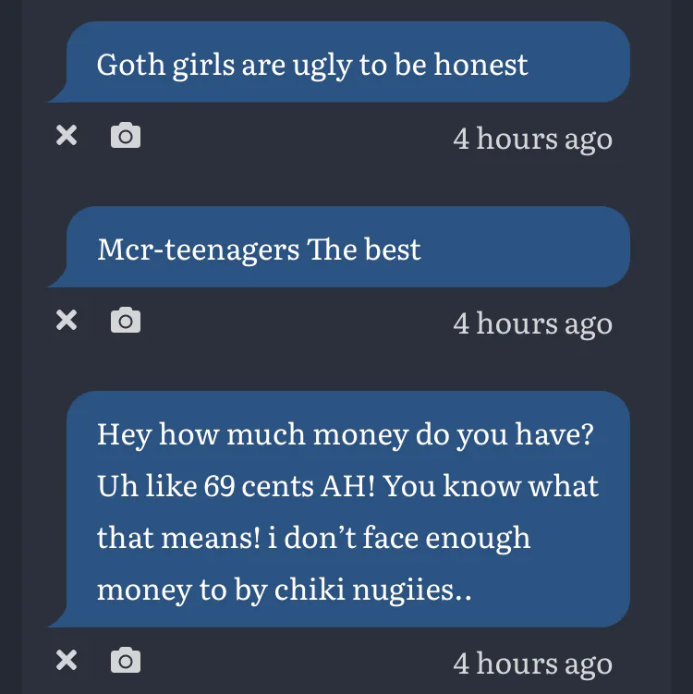
Task: Remove the "Mcr-teenagers The best" message with its X
Action: [67, 321]
